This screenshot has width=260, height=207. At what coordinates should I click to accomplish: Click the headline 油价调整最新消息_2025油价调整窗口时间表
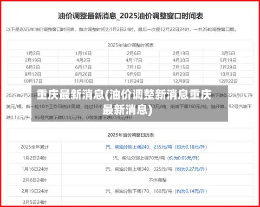(131, 16)
